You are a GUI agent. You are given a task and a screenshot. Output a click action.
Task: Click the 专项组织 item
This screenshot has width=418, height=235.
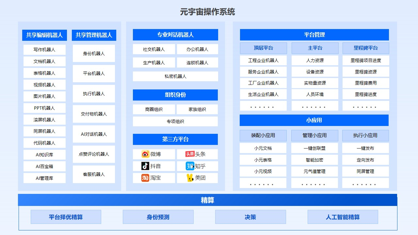(175, 121)
